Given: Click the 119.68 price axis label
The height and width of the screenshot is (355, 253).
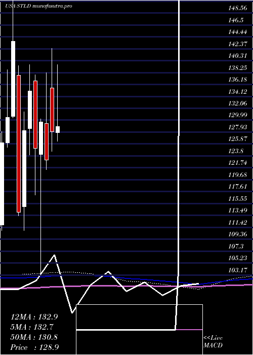Looking at the screenshot, I should 238,175.
